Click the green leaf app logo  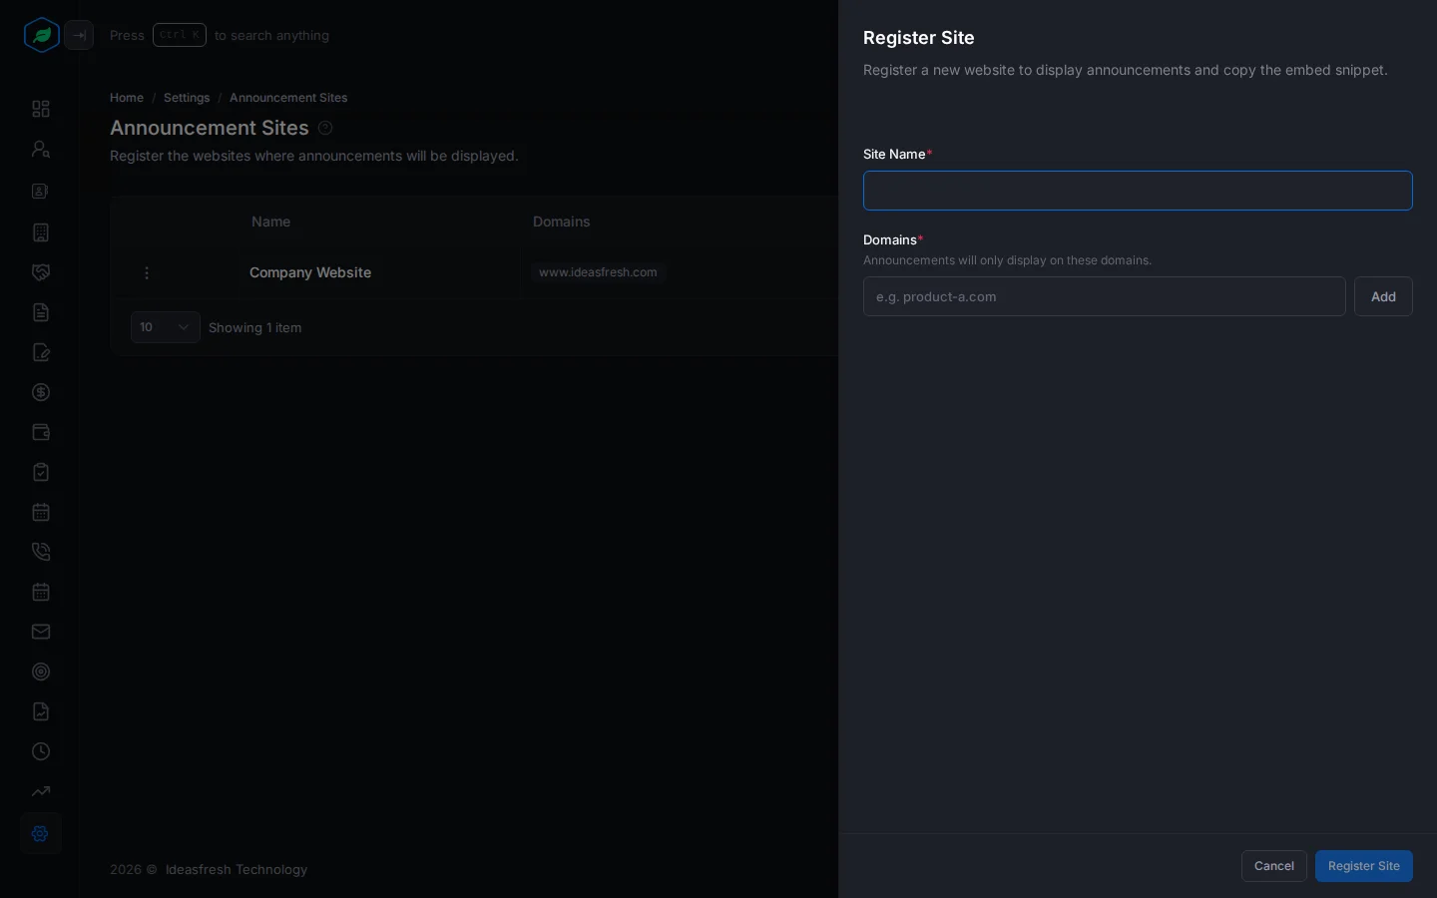41,35
